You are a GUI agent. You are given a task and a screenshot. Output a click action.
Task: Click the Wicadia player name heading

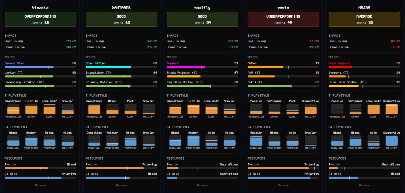point(40,8)
